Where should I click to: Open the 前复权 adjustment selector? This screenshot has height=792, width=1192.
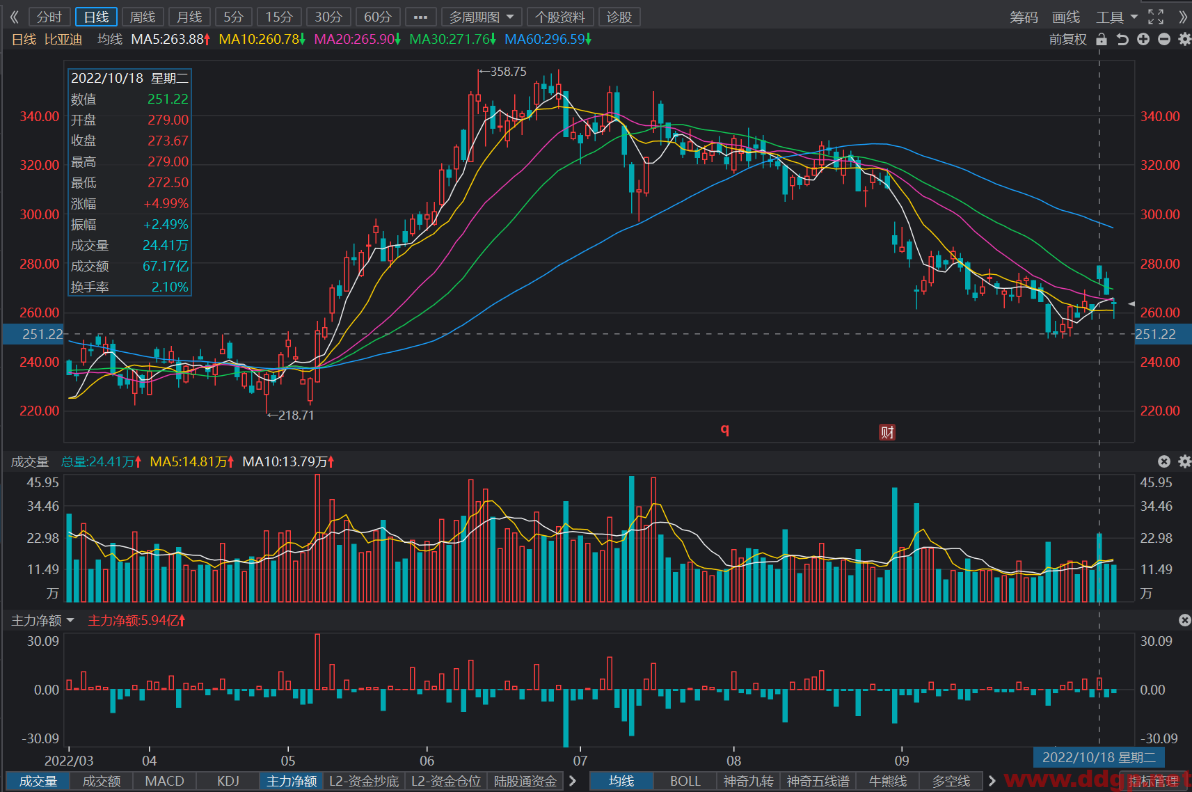[x=1068, y=40]
